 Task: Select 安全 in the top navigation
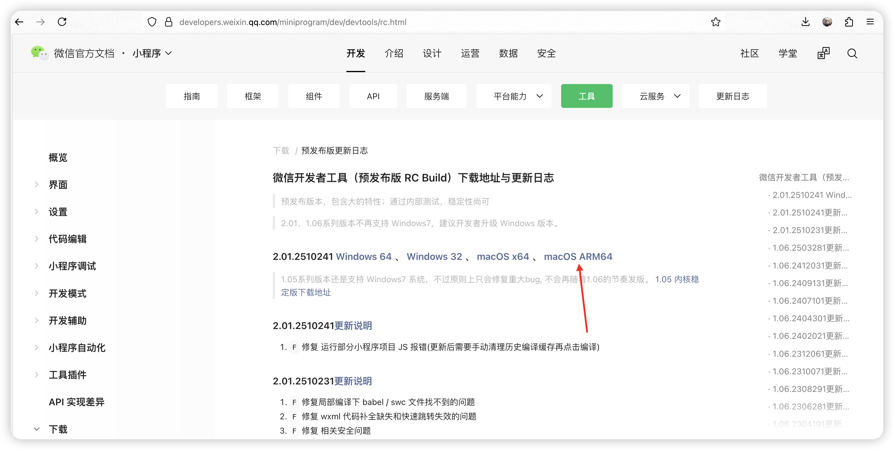[x=546, y=53]
